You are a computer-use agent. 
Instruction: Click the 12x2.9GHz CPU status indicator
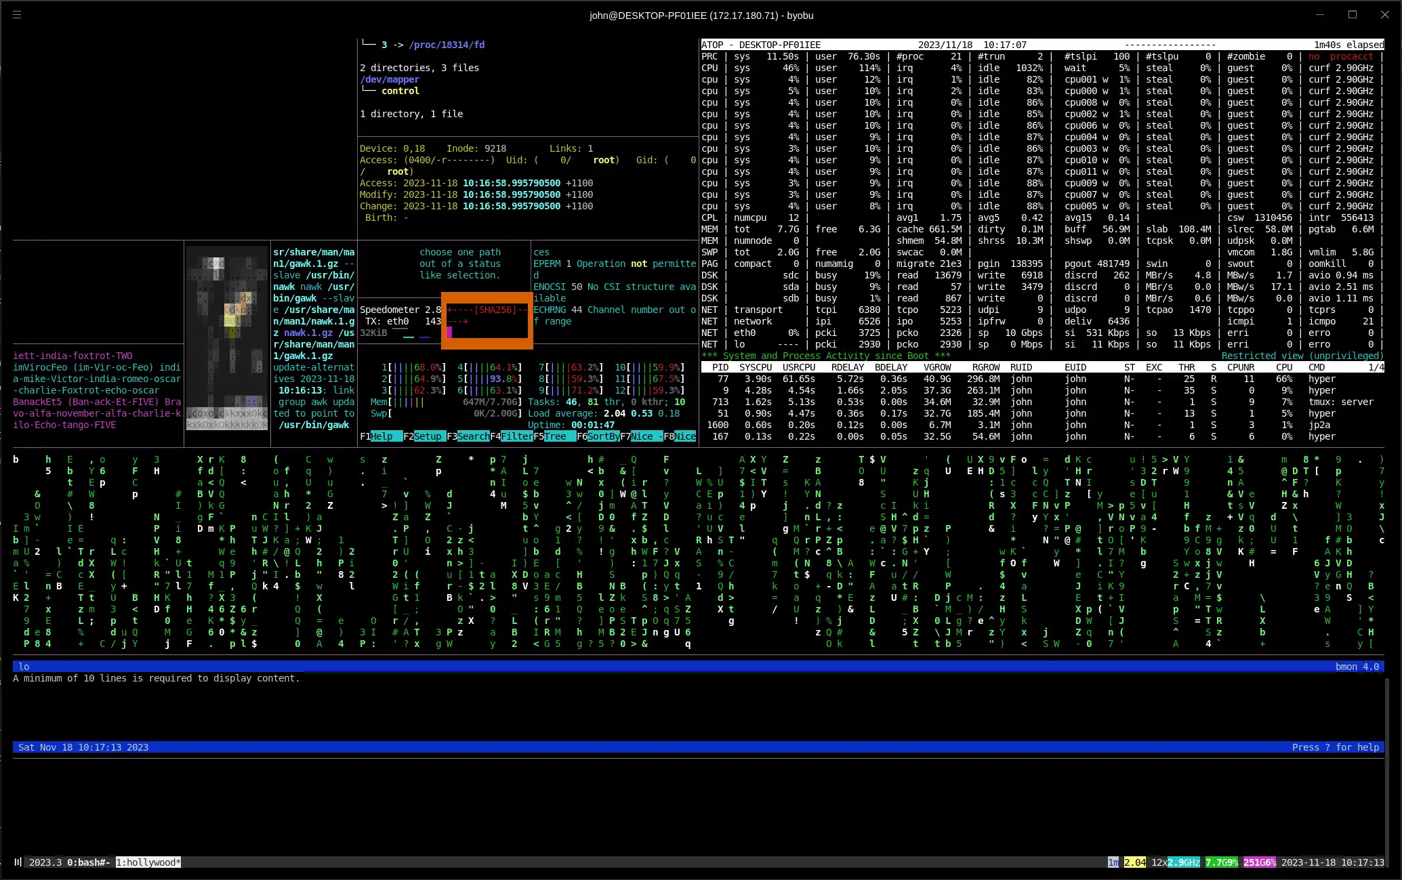coord(1176,862)
